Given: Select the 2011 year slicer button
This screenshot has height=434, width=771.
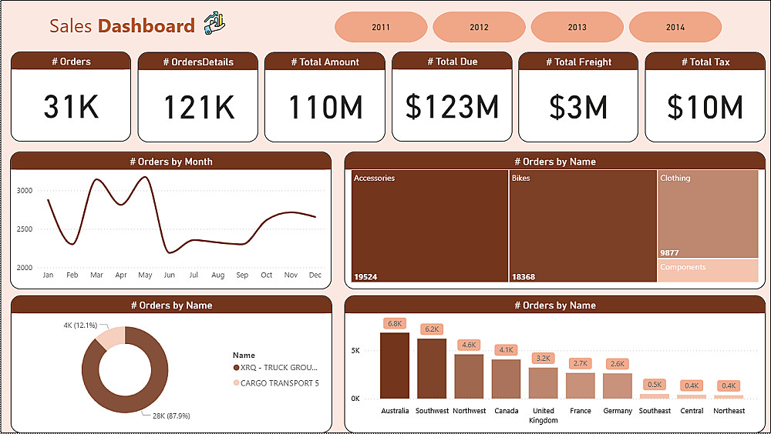Looking at the screenshot, I should pyautogui.click(x=381, y=27).
